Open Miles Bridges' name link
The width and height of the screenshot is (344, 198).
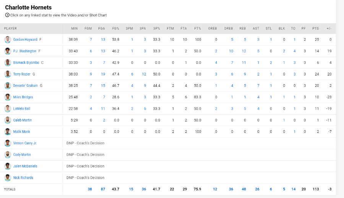pos(23,97)
